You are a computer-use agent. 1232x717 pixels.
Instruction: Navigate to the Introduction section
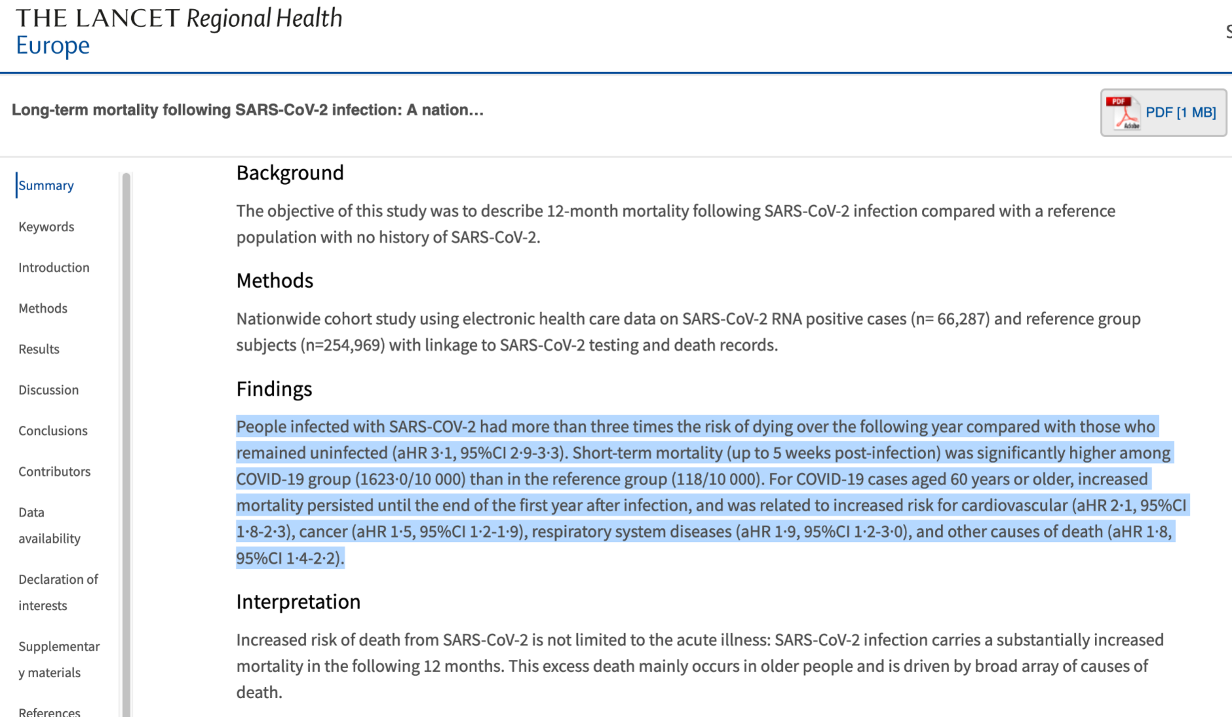(54, 268)
